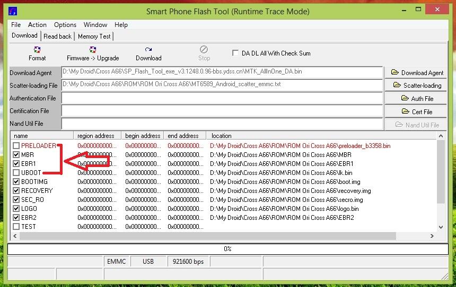Click the horizontal scrollbar thumb
Image resolution: width=456 pixels, height=287 pixels.
point(208,236)
